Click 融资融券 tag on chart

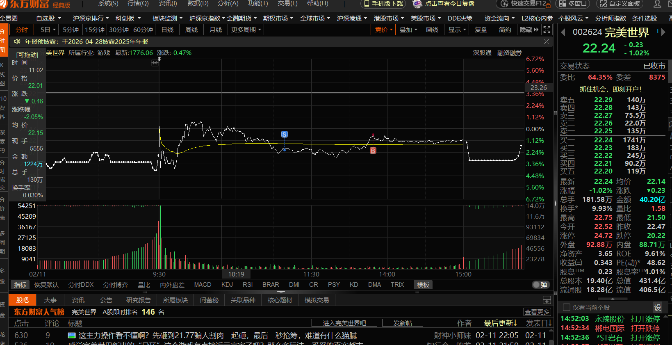click(510, 53)
